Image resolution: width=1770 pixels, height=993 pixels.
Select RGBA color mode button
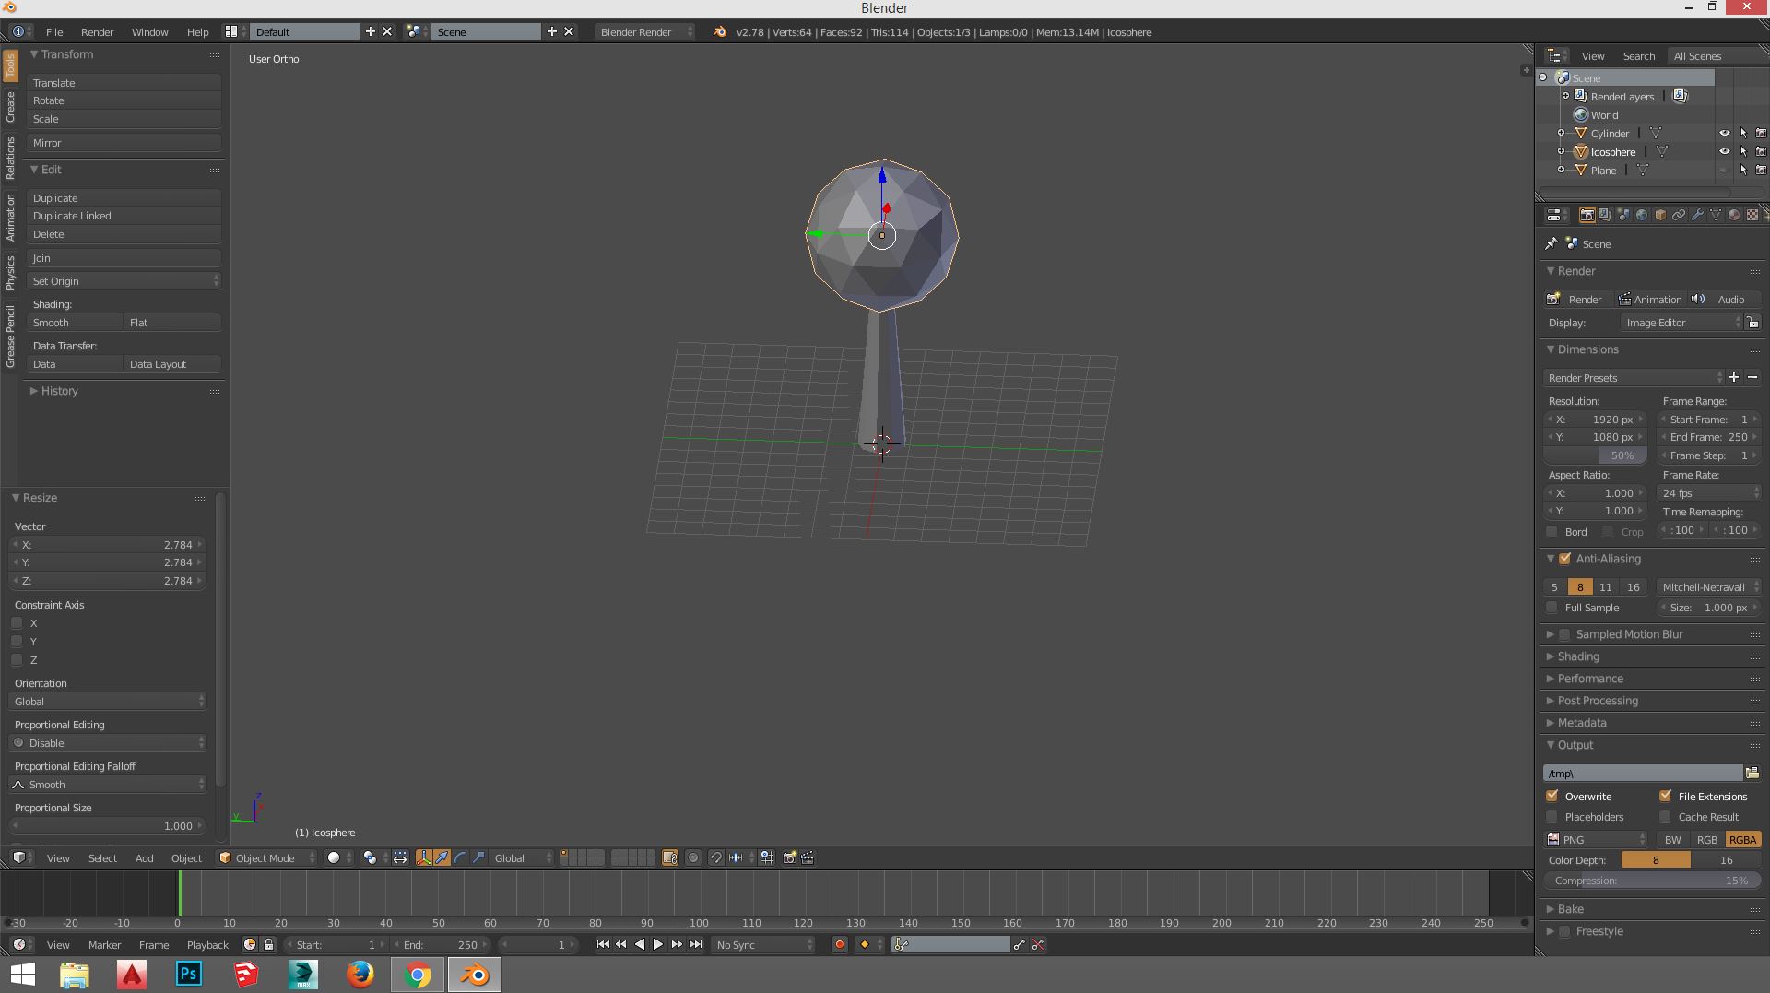(x=1742, y=839)
